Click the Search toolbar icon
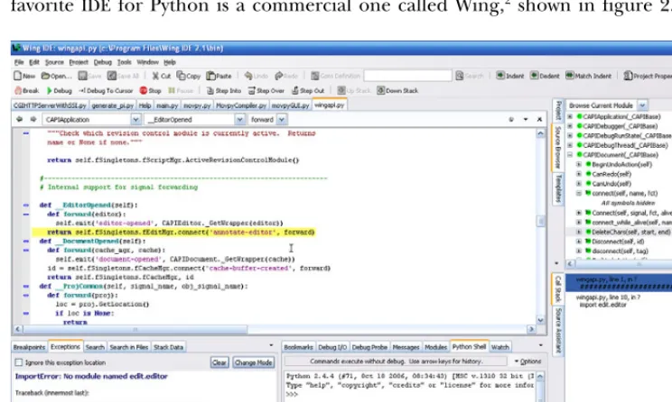The image size is (672, 402). (460, 76)
